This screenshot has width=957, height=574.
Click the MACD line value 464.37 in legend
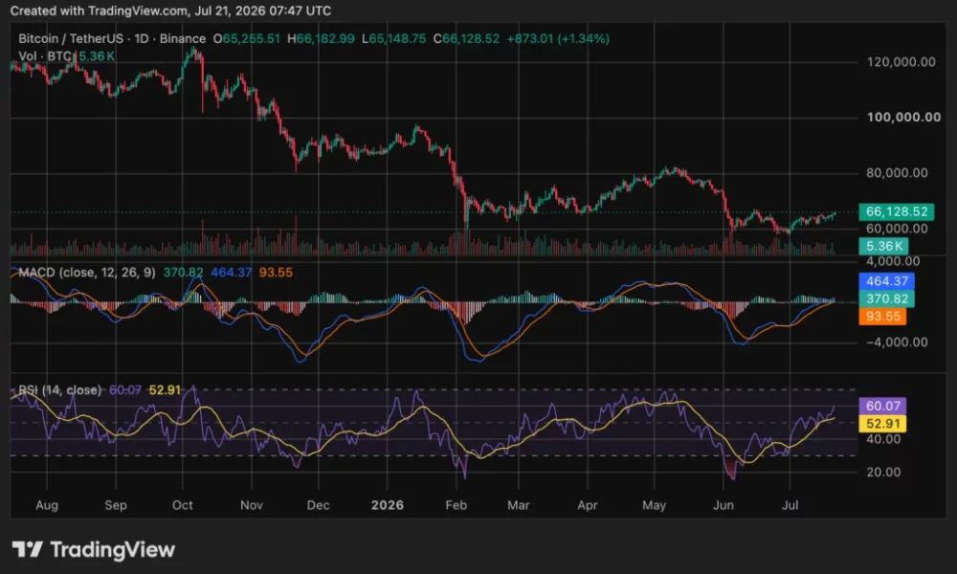(231, 272)
